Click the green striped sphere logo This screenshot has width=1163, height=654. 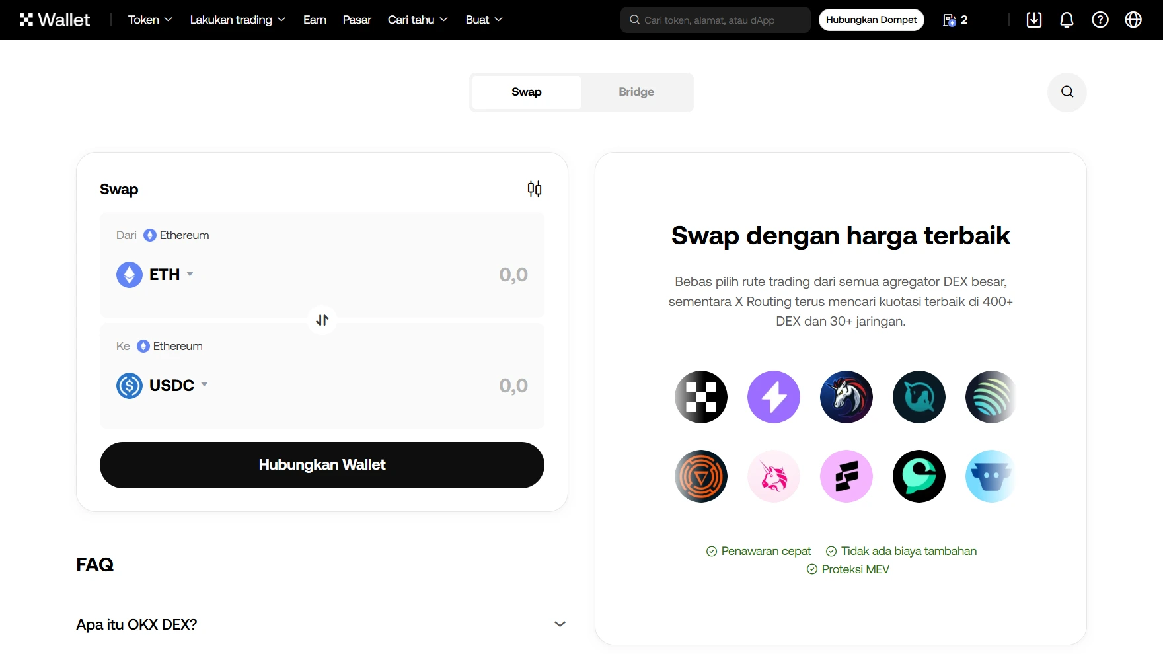991,397
